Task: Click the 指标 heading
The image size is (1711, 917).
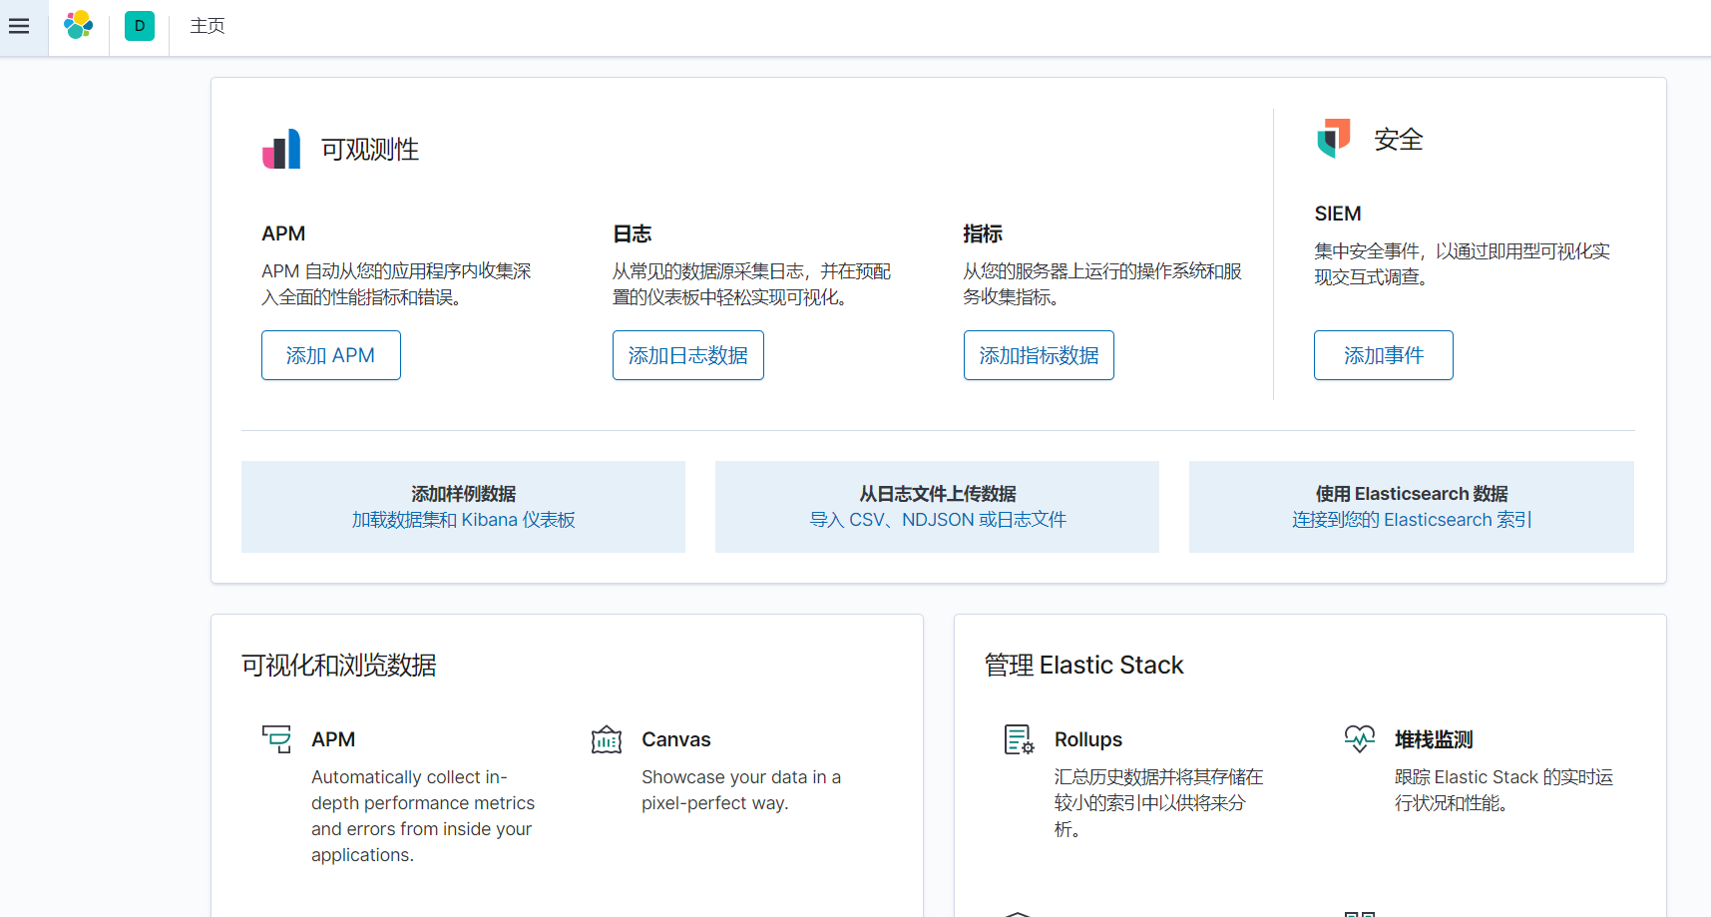Action: [983, 233]
